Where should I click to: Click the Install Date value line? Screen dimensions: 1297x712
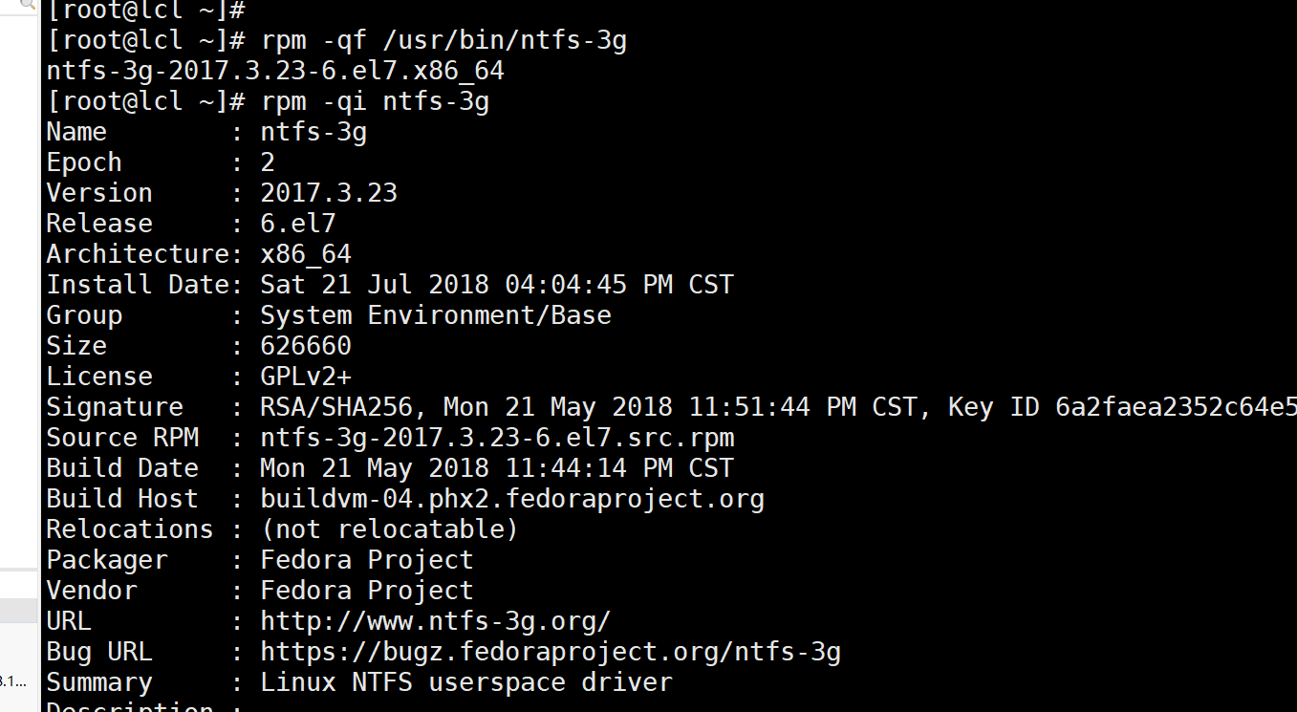click(x=497, y=285)
